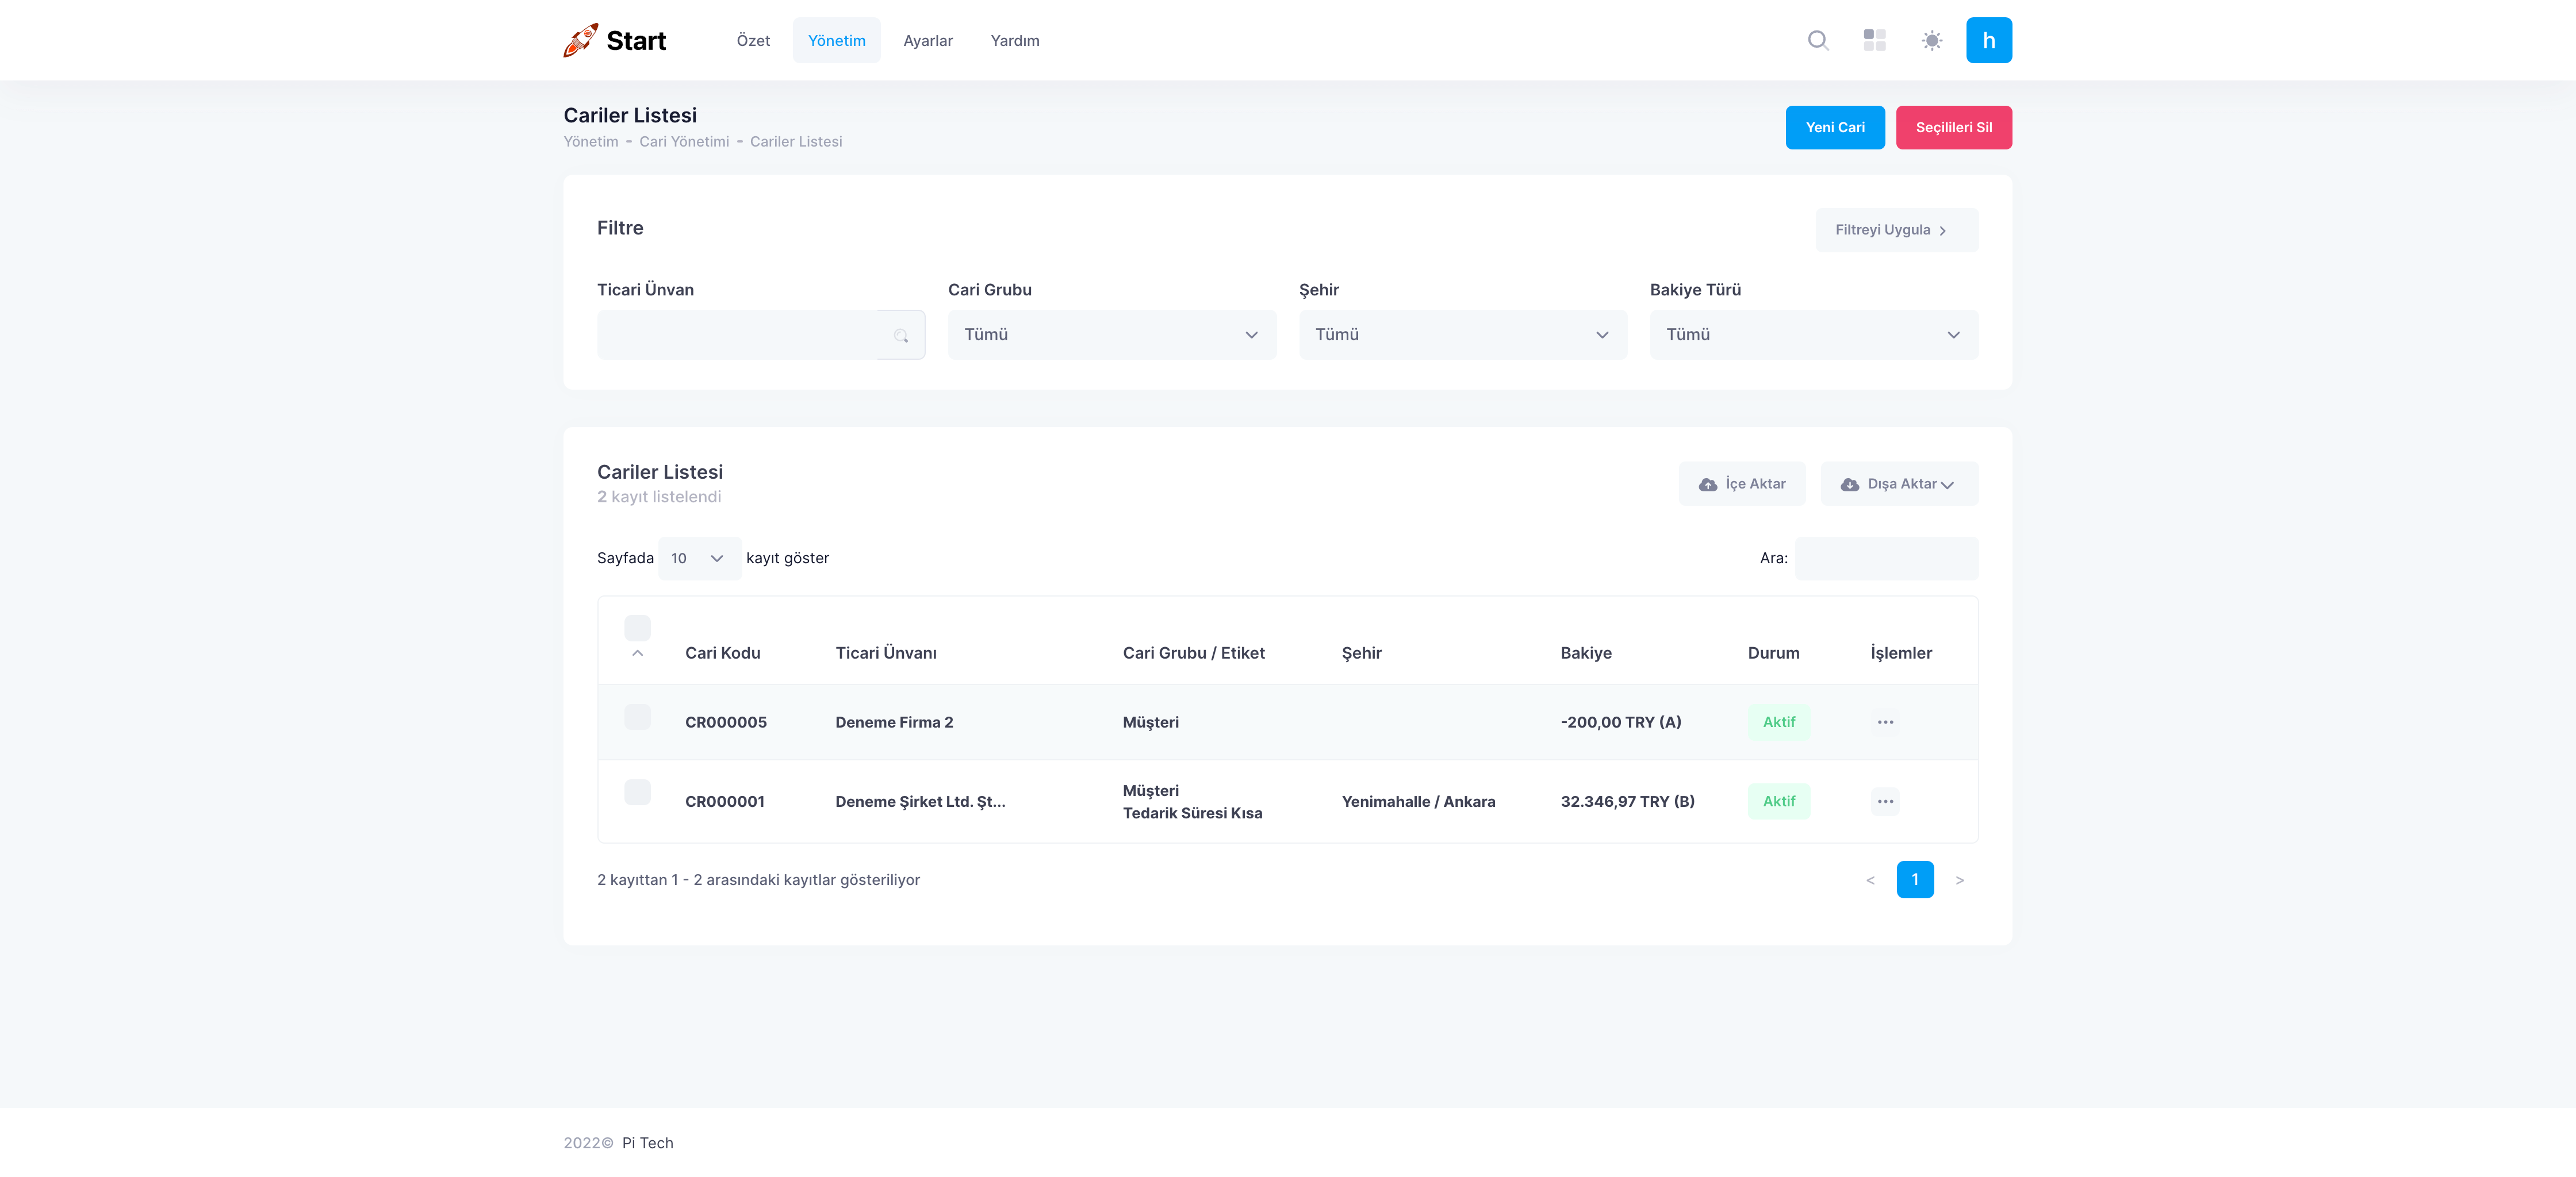The image size is (2576, 1177).
Task: Check the CR000005 row checkbox
Action: [x=637, y=717]
